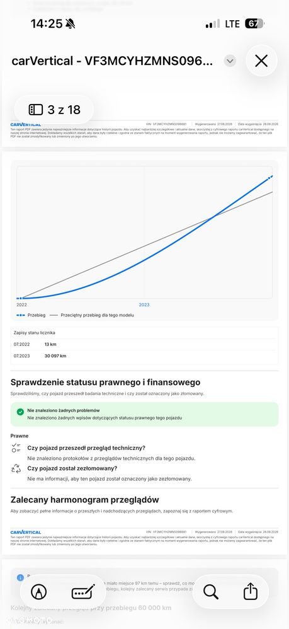
Task: Tap the blue info icon at bottom
Action: click(20, 578)
